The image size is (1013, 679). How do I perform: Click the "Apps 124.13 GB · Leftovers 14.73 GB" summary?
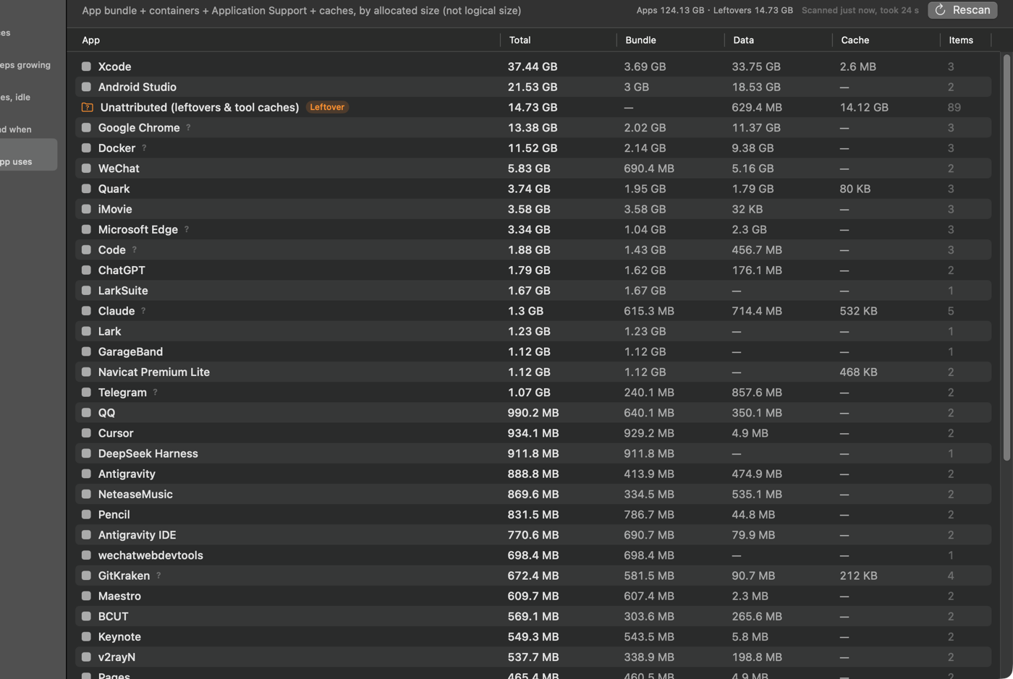tap(715, 10)
